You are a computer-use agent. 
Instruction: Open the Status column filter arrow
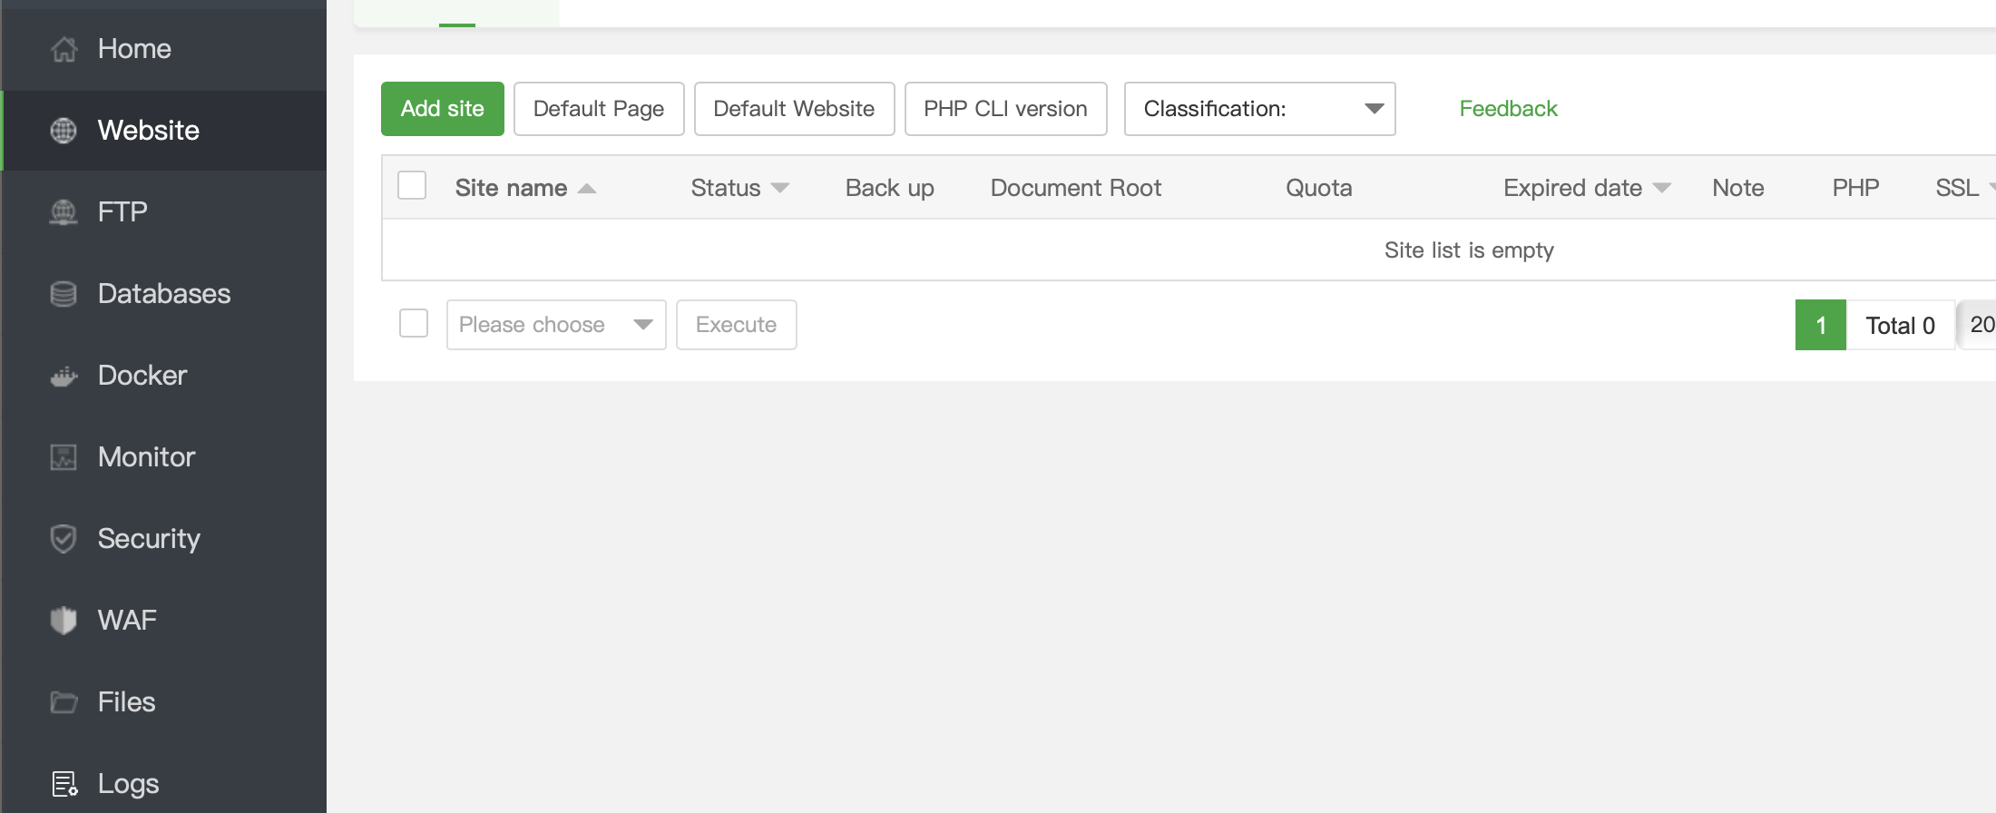click(780, 188)
